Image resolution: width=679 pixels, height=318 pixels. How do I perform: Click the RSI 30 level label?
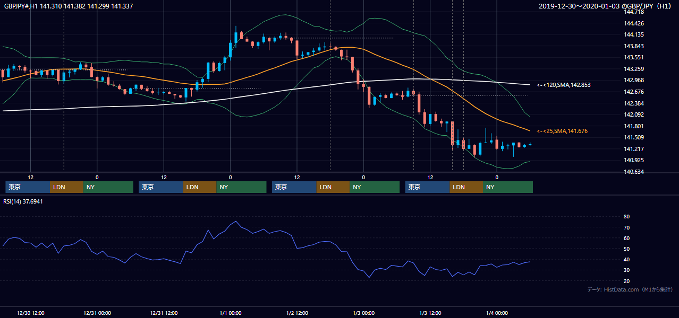626,270
